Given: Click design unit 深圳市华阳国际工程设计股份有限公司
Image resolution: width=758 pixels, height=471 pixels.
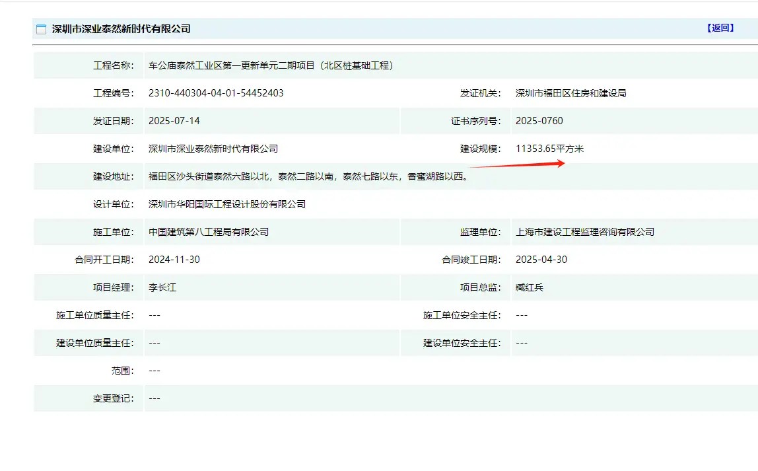Looking at the screenshot, I should pyautogui.click(x=227, y=204).
